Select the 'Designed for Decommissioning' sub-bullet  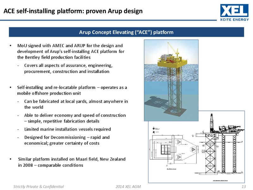click(x=67, y=140)
